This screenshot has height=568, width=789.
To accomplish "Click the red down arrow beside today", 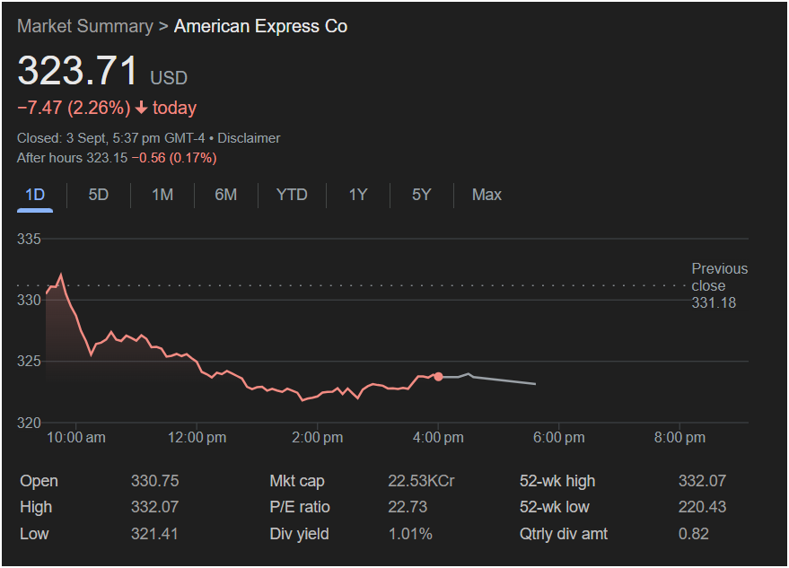I will pyautogui.click(x=142, y=107).
